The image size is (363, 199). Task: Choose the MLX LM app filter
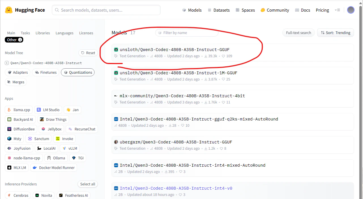tap(17, 168)
